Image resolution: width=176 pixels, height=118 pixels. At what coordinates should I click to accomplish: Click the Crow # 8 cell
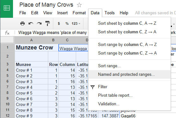click(x=31, y=110)
